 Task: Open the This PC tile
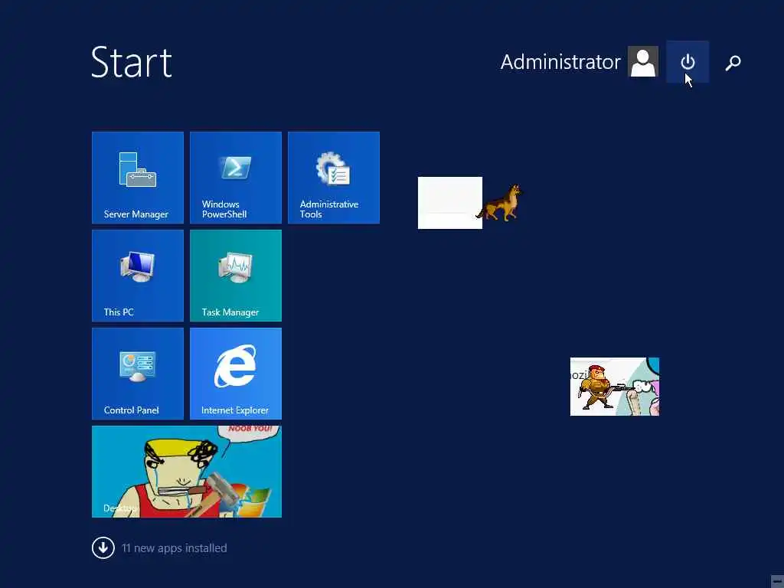coord(138,276)
